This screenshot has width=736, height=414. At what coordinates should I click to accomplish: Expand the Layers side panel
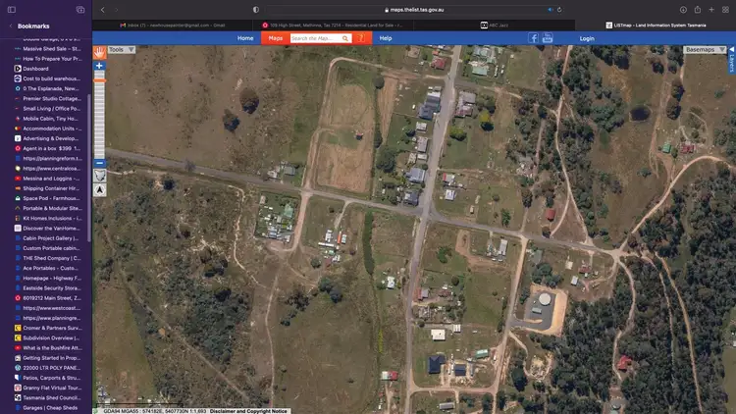pos(730,62)
